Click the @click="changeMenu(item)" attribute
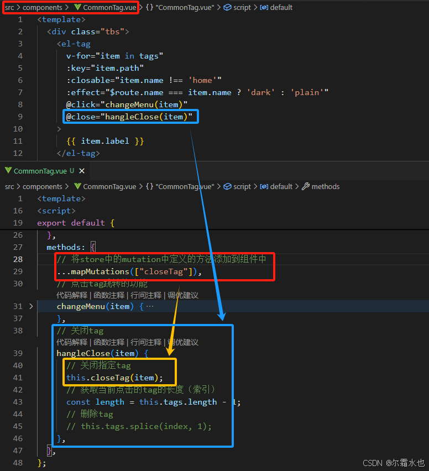Image resolution: width=429 pixels, height=471 pixels. click(x=127, y=104)
